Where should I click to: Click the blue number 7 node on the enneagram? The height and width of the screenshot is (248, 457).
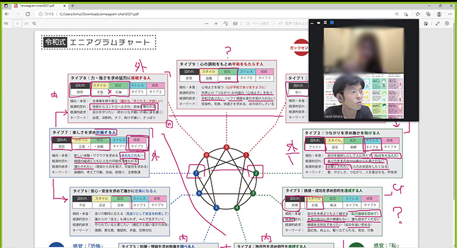(196, 173)
